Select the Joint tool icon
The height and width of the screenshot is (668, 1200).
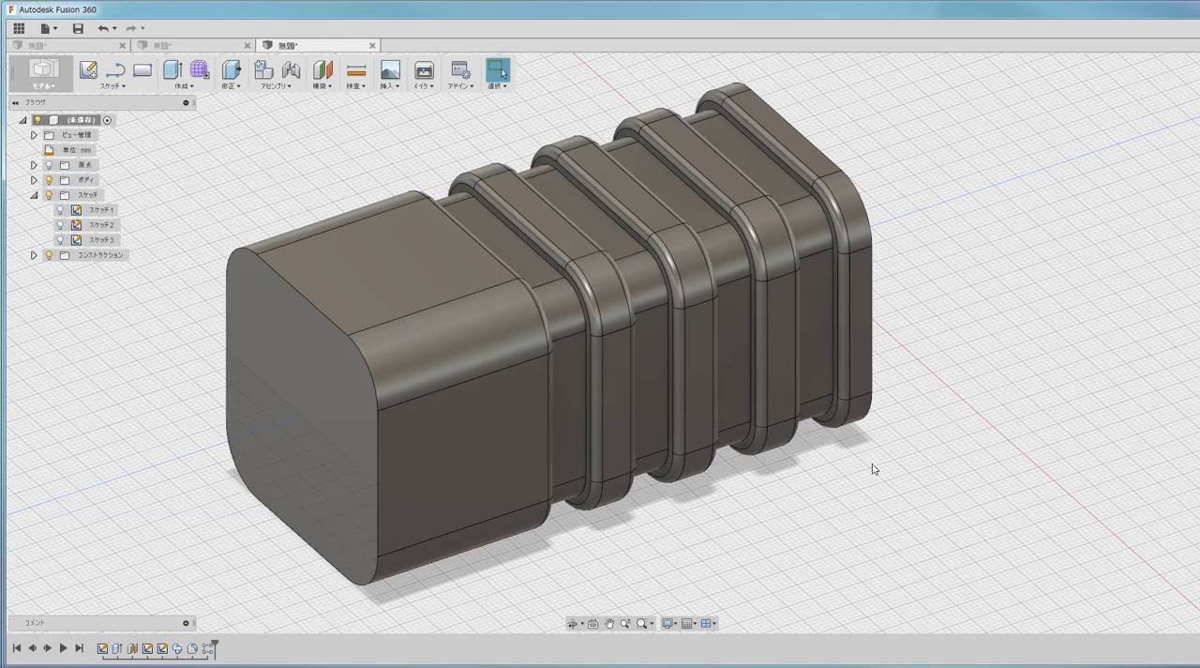[x=291, y=69]
